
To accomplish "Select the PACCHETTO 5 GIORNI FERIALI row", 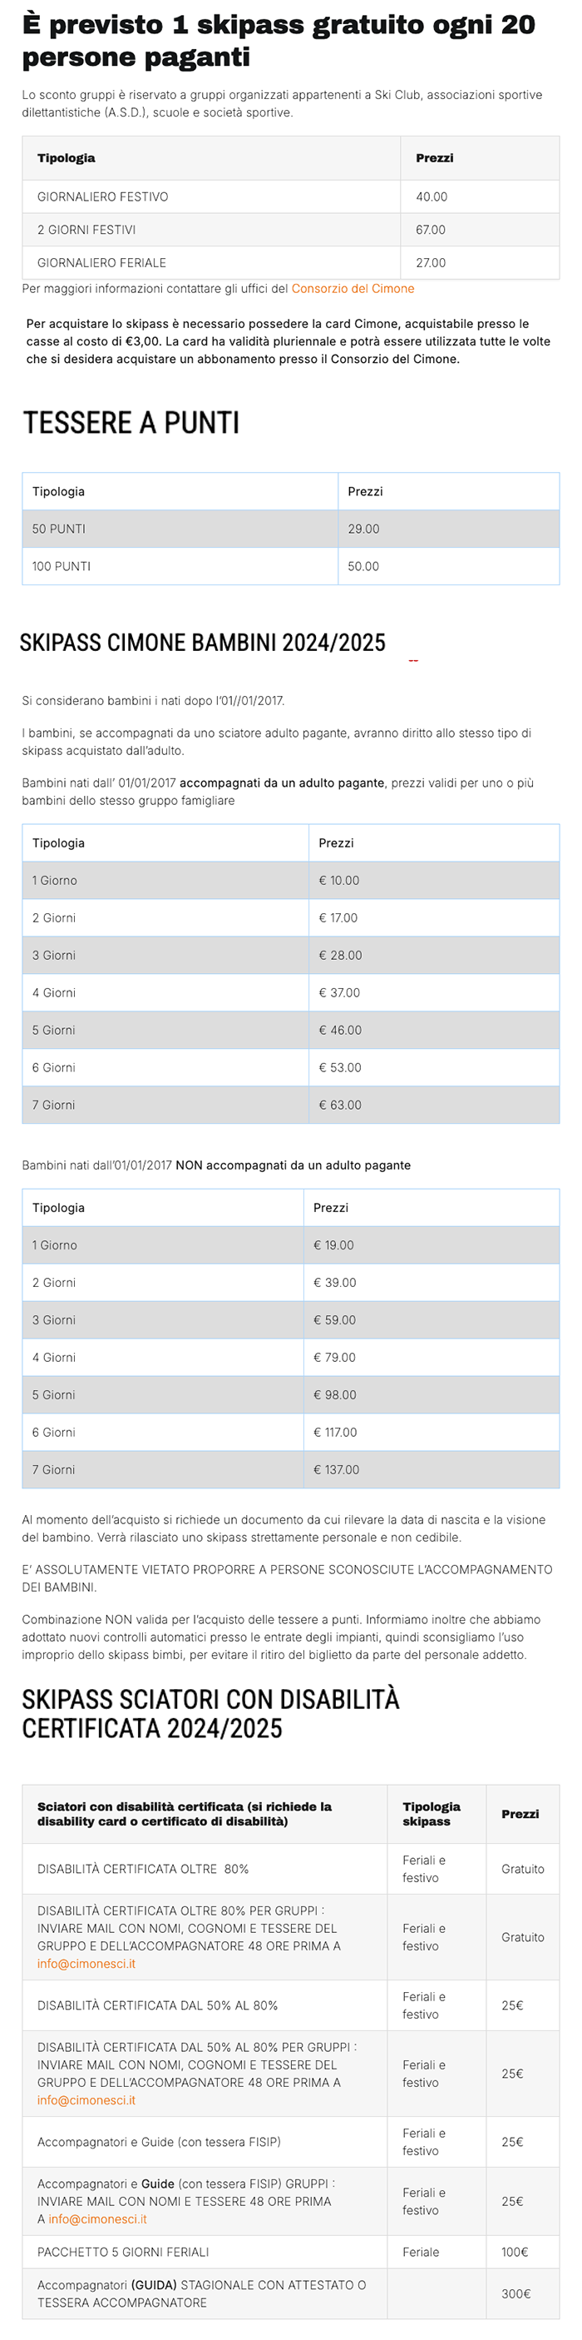I will (124, 2252).
